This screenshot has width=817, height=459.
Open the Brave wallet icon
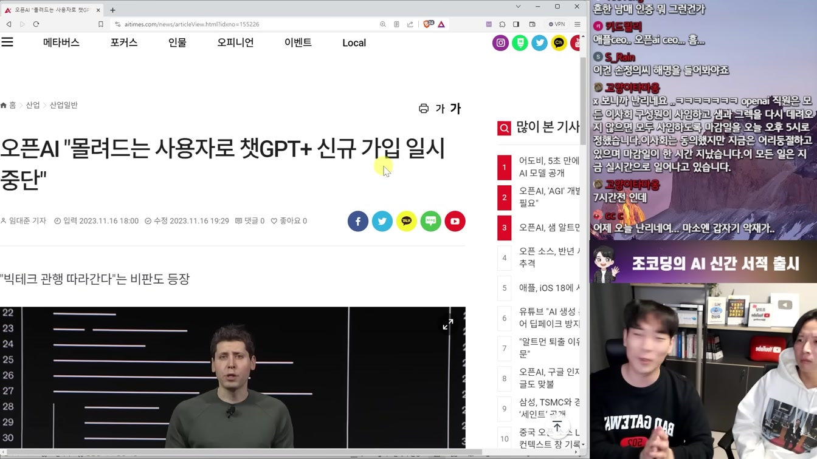[532, 24]
